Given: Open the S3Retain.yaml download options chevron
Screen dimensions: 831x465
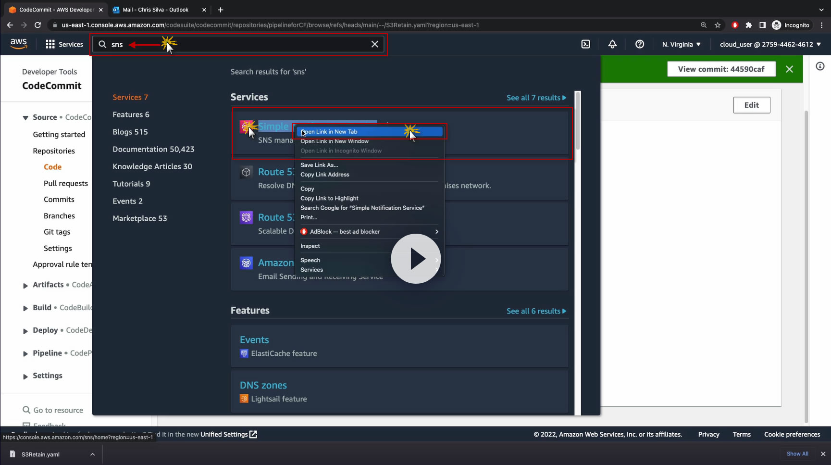Looking at the screenshot, I should [92, 454].
